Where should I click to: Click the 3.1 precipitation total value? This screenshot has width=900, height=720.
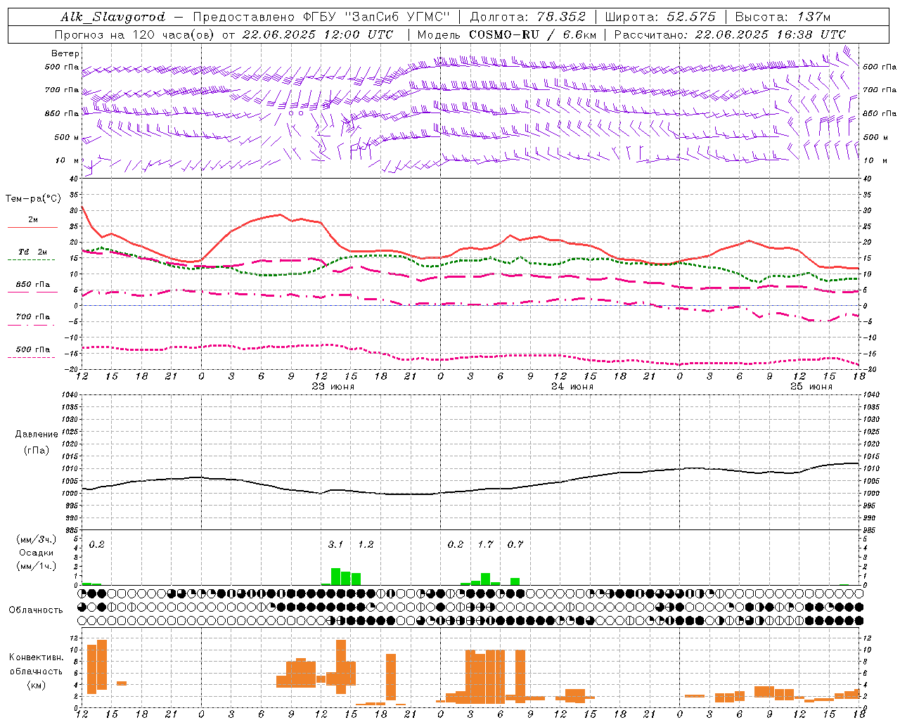tap(335, 544)
